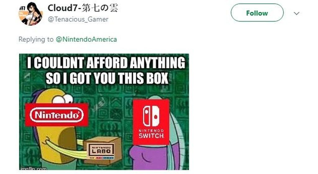Open the @NintendoAmerica mention link
This screenshot has height=174, width=318.
point(86,39)
